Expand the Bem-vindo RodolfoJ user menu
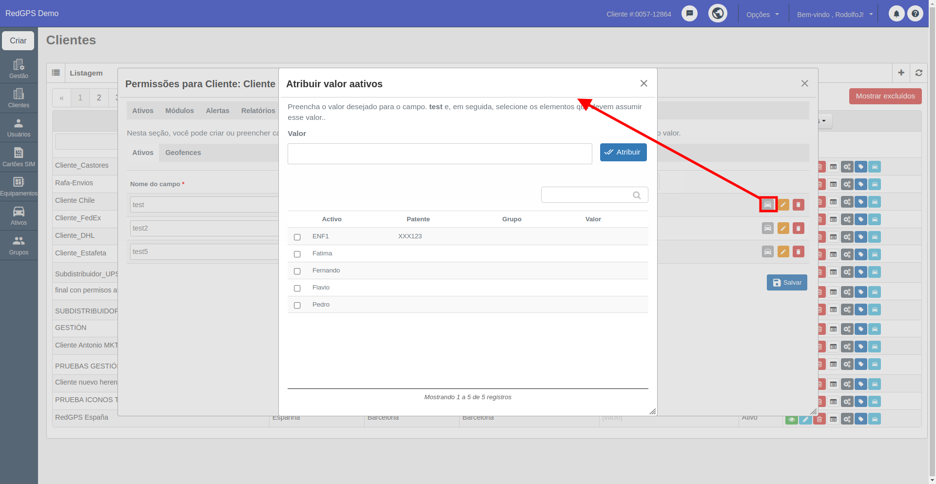The image size is (936, 484). pos(834,14)
